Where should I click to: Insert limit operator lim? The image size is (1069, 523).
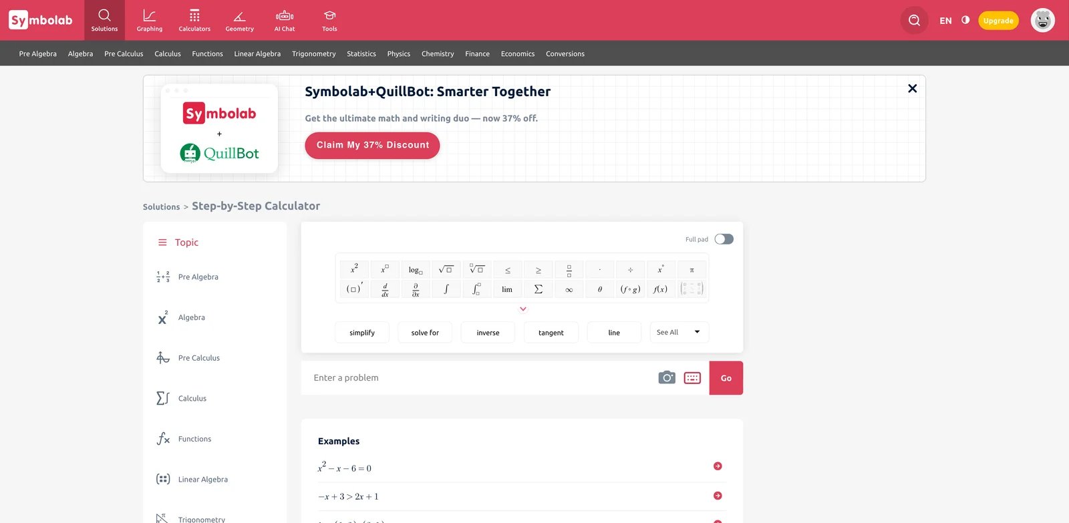pos(508,289)
